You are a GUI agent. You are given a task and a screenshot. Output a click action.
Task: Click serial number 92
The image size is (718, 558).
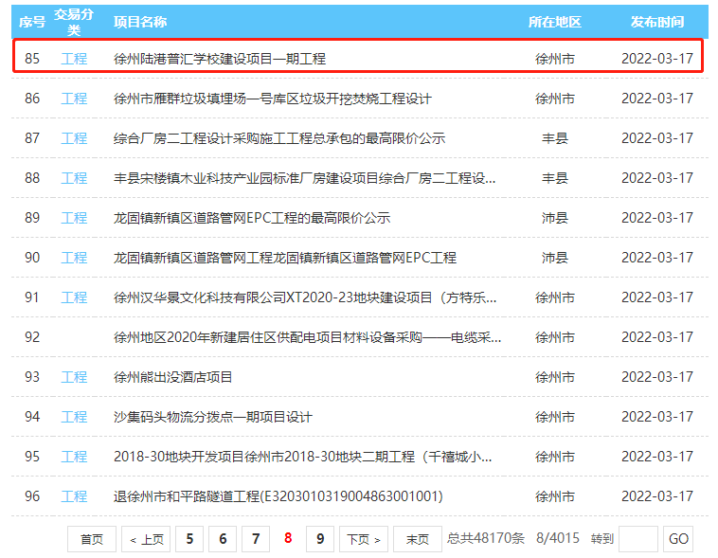click(x=32, y=337)
